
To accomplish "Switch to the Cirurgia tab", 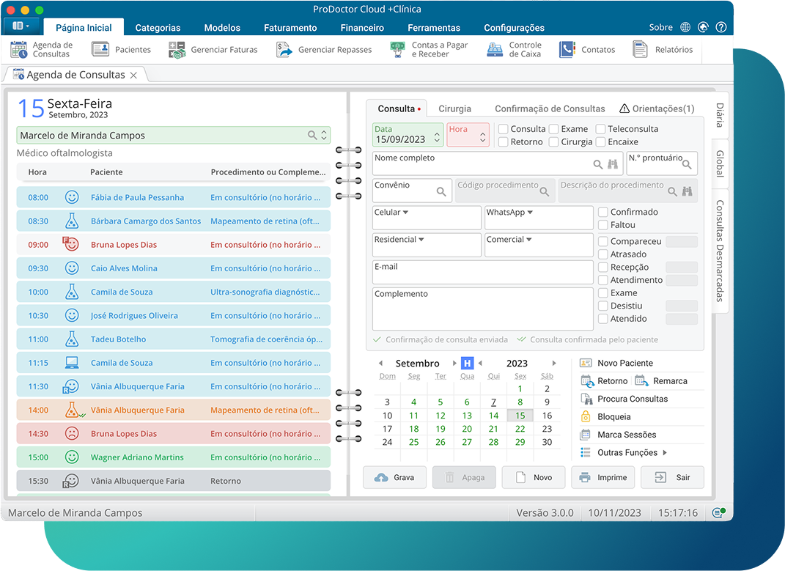I will [x=454, y=108].
